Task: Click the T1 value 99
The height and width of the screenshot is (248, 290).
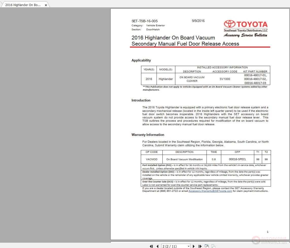Action: [258, 159]
